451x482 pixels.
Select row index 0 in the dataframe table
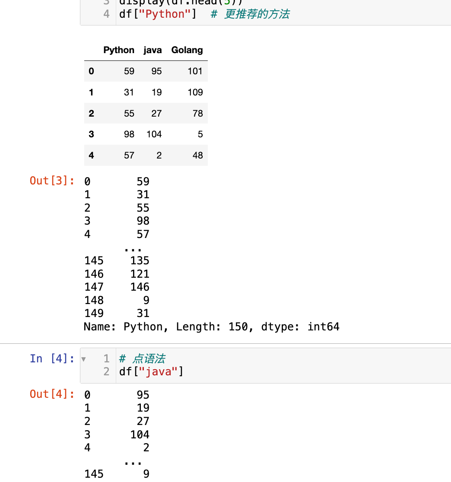click(91, 71)
